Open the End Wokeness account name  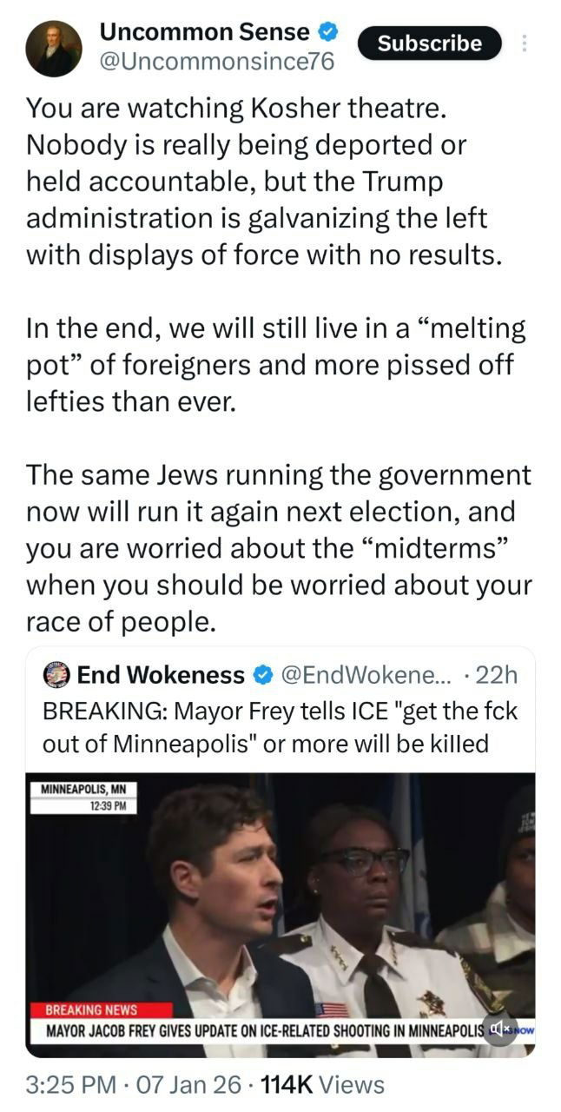click(x=161, y=675)
